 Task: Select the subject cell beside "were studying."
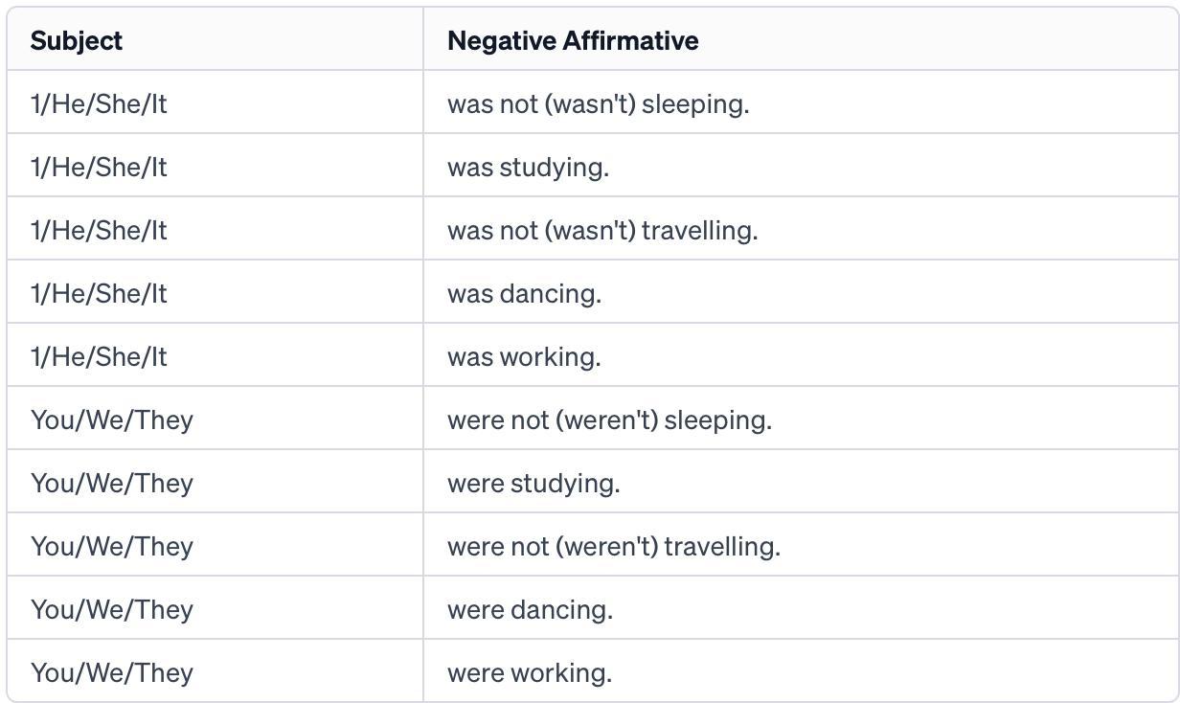pyautogui.click(x=112, y=483)
